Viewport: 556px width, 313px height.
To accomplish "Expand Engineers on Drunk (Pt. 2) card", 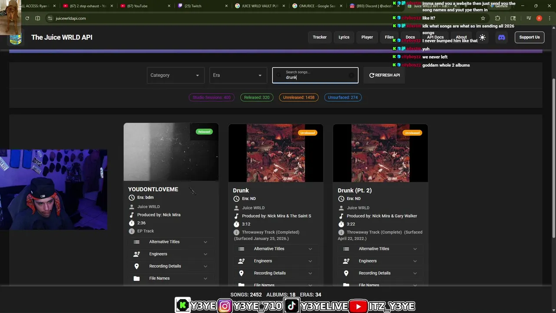I will (x=381, y=261).
